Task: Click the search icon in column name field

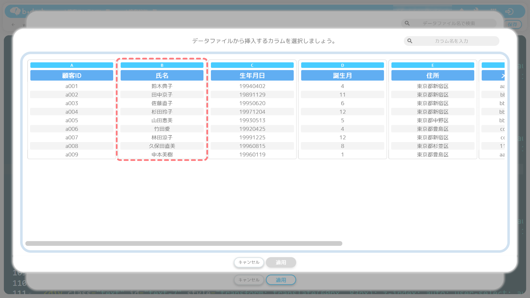Action: tap(410, 41)
